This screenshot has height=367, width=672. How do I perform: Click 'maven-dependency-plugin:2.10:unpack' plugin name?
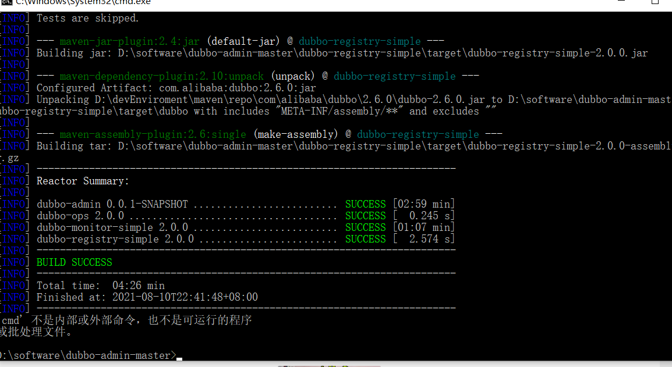click(x=161, y=76)
